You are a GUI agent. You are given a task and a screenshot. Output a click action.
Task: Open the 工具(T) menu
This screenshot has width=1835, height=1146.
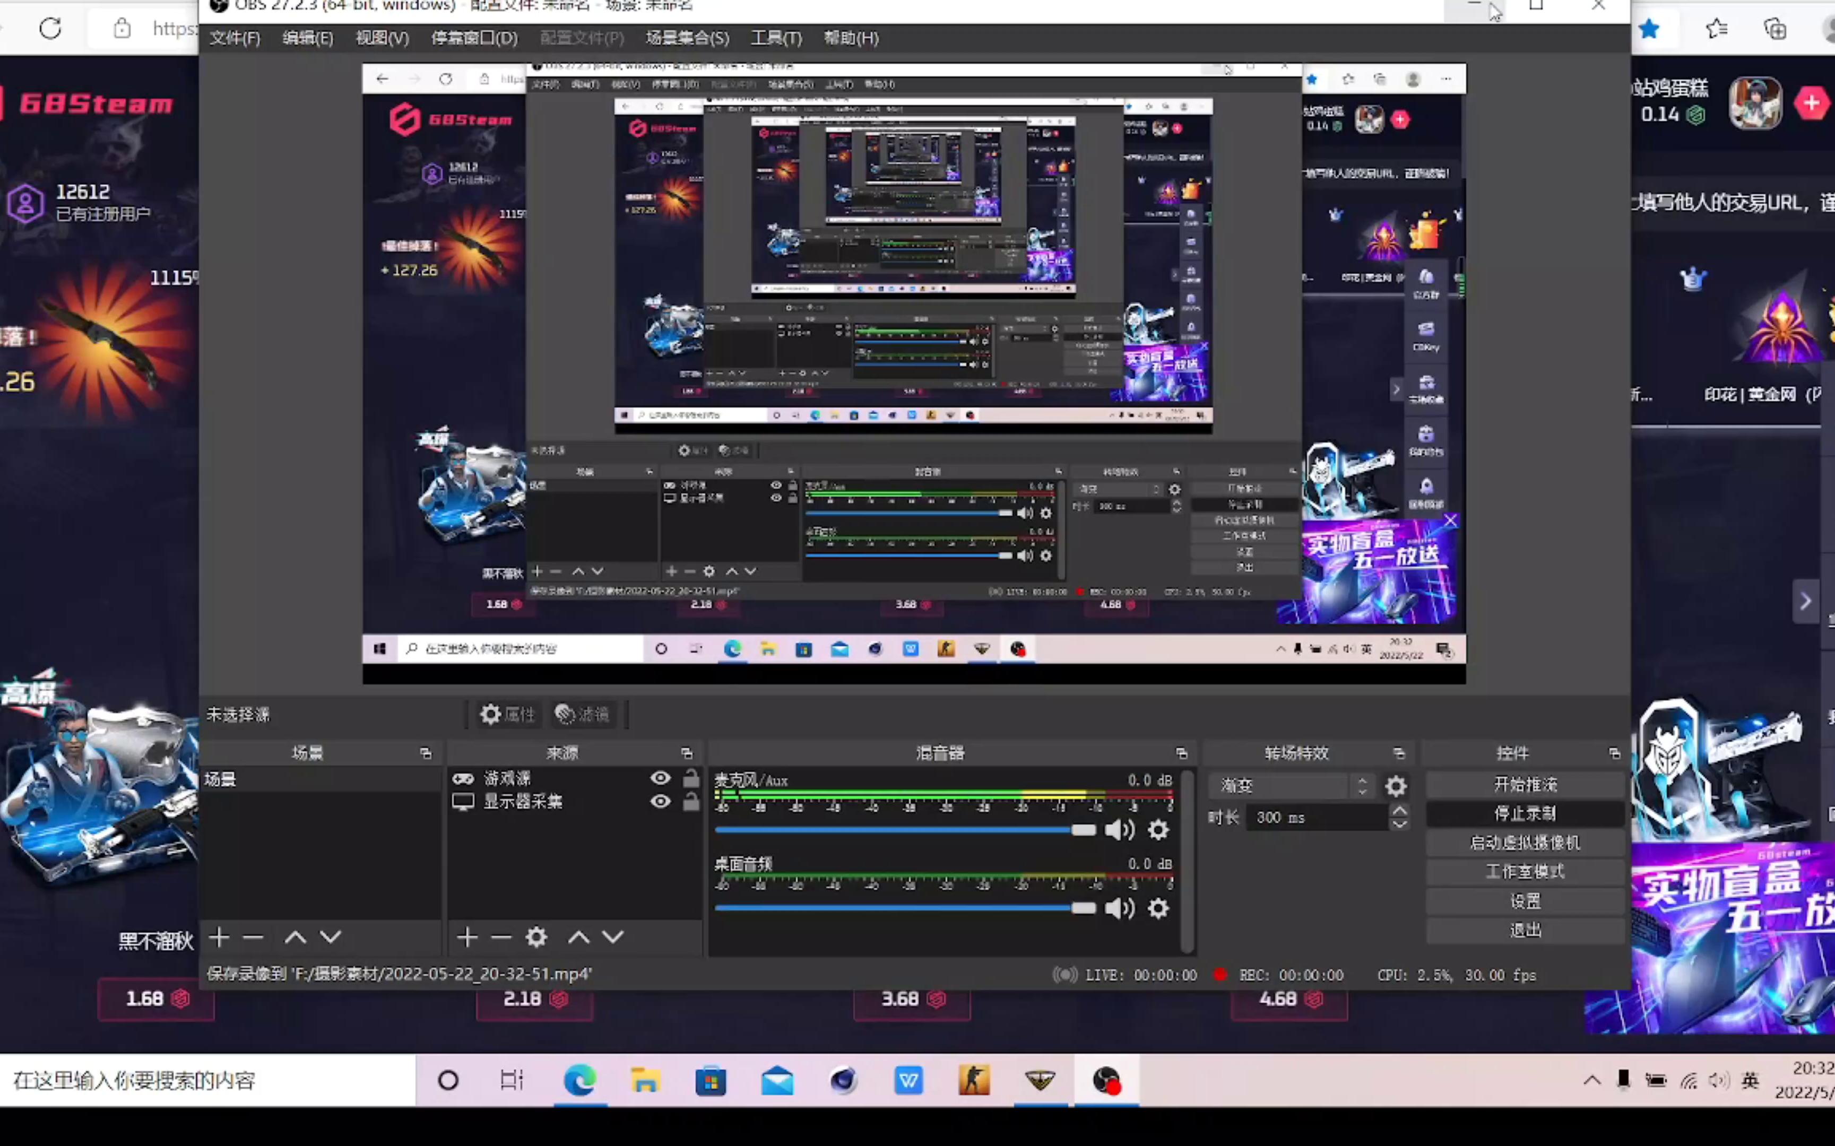(776, 38)
